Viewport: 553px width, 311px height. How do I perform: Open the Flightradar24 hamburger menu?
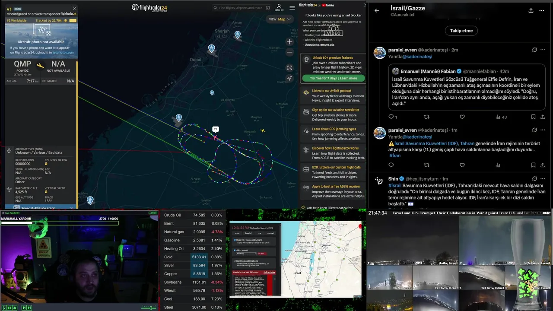point(292,8)
